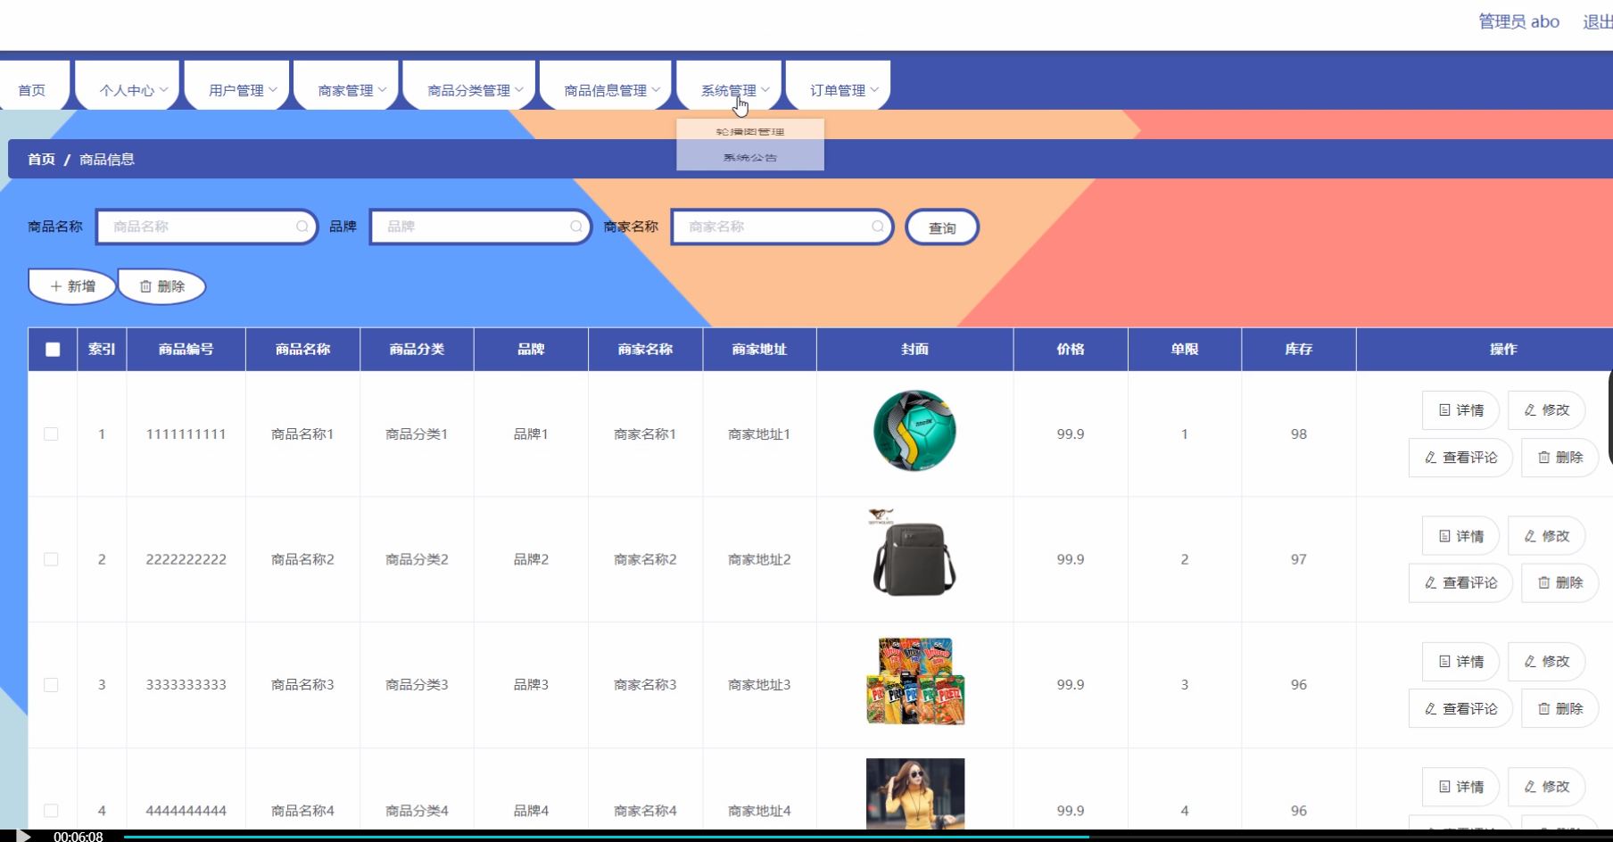The height and width of the screenshot is (842, 1613).
Task: Play the video with the play button
Action: tap(23, 836)
